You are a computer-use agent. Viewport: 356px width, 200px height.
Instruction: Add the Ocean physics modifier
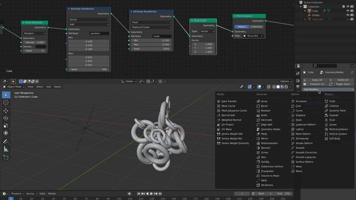[333, 124]
